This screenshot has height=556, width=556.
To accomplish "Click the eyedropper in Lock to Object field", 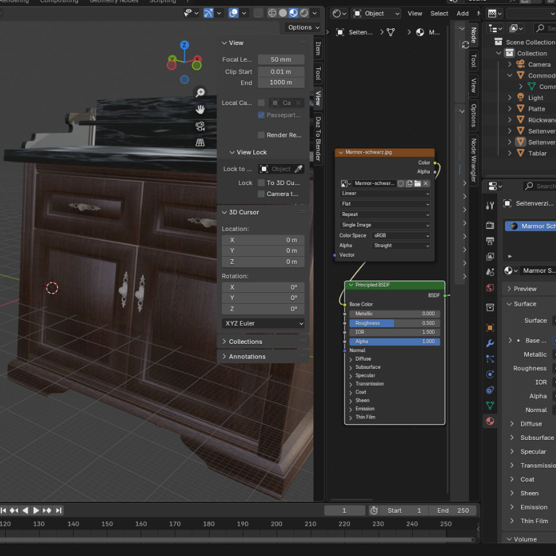I will (299, 169).
